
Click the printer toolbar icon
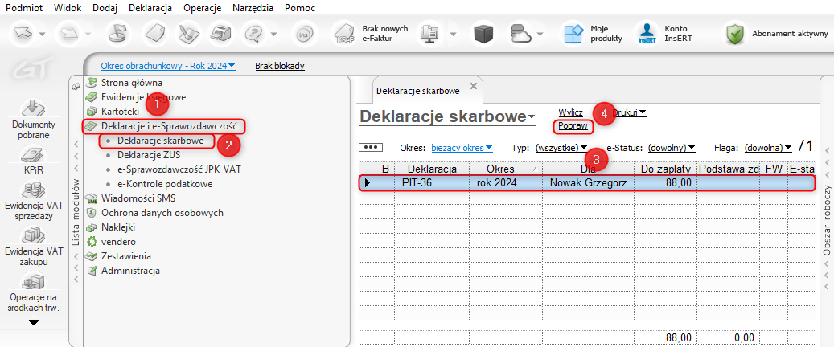pos(222,34)
